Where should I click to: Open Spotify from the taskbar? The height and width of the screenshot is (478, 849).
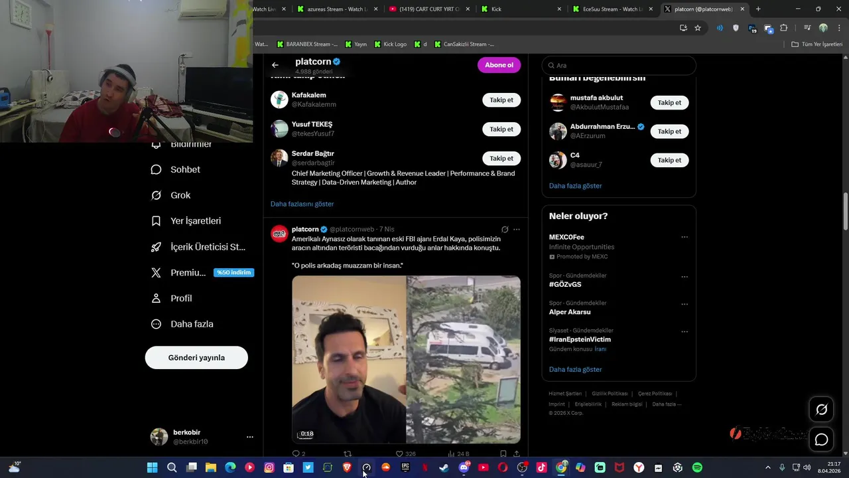[697, 467]
